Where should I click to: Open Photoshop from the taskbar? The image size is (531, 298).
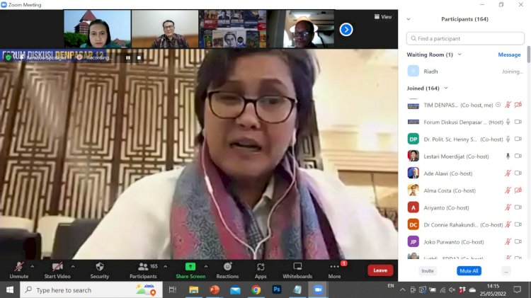click(277, 290)
